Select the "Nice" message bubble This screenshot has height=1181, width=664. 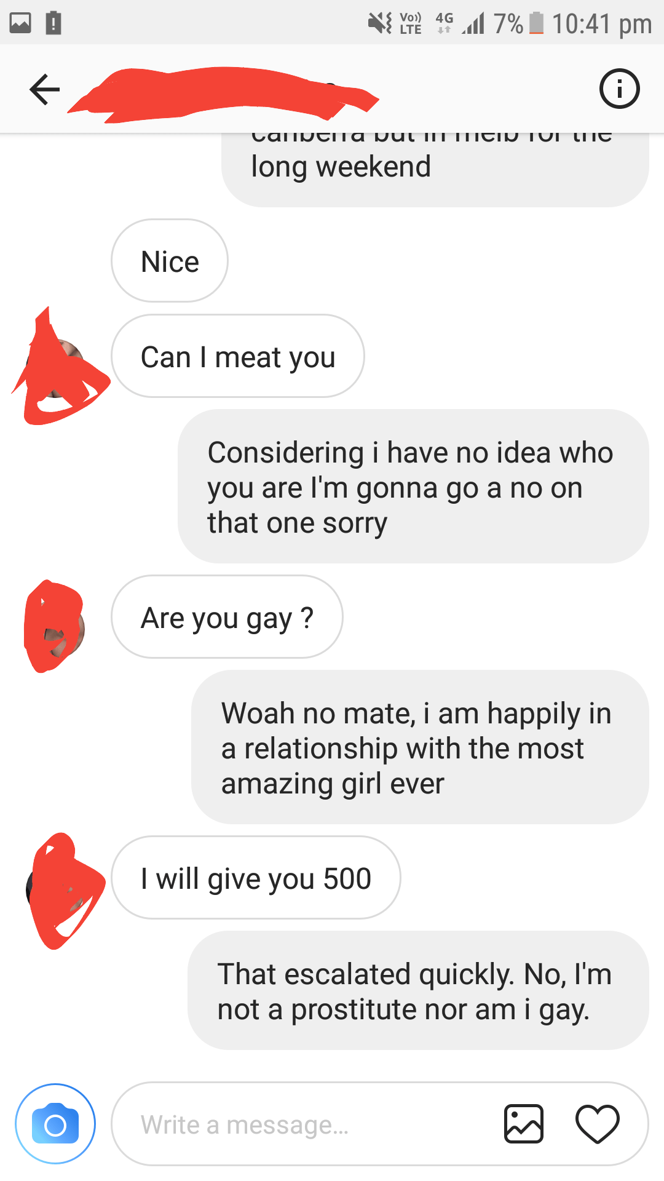pyautogui.click(x=170, y=261)
